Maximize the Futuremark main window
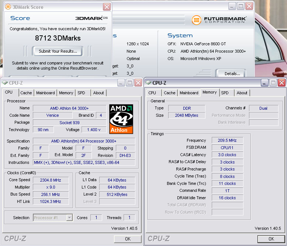This screenshot has height=246, width=287. click(x=241, y=6)
